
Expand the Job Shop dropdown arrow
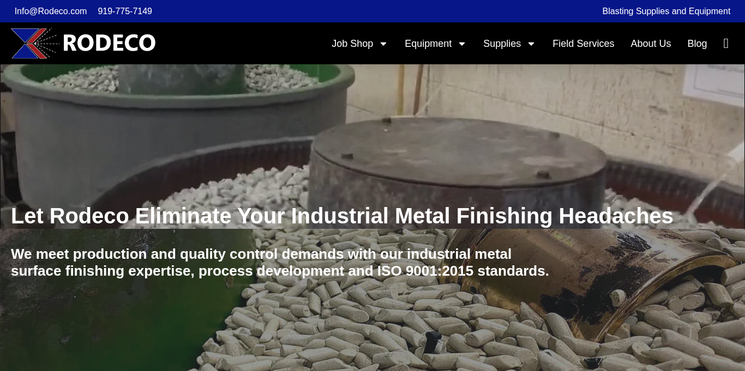[x=383, y=44]
